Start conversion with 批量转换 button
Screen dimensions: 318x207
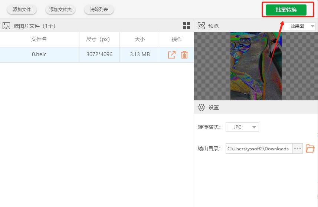click(286, 10)
